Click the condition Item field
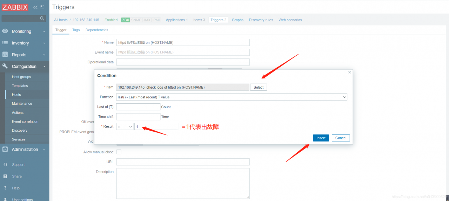 coord(183,87)
